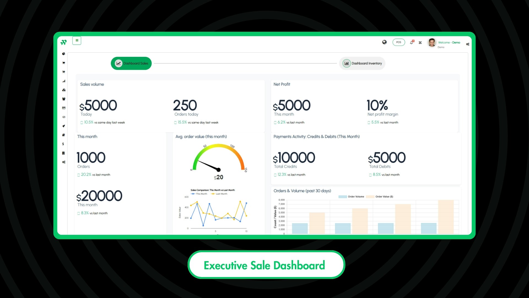Open the gears settings icon in sidebar

[x=63, y=162]
